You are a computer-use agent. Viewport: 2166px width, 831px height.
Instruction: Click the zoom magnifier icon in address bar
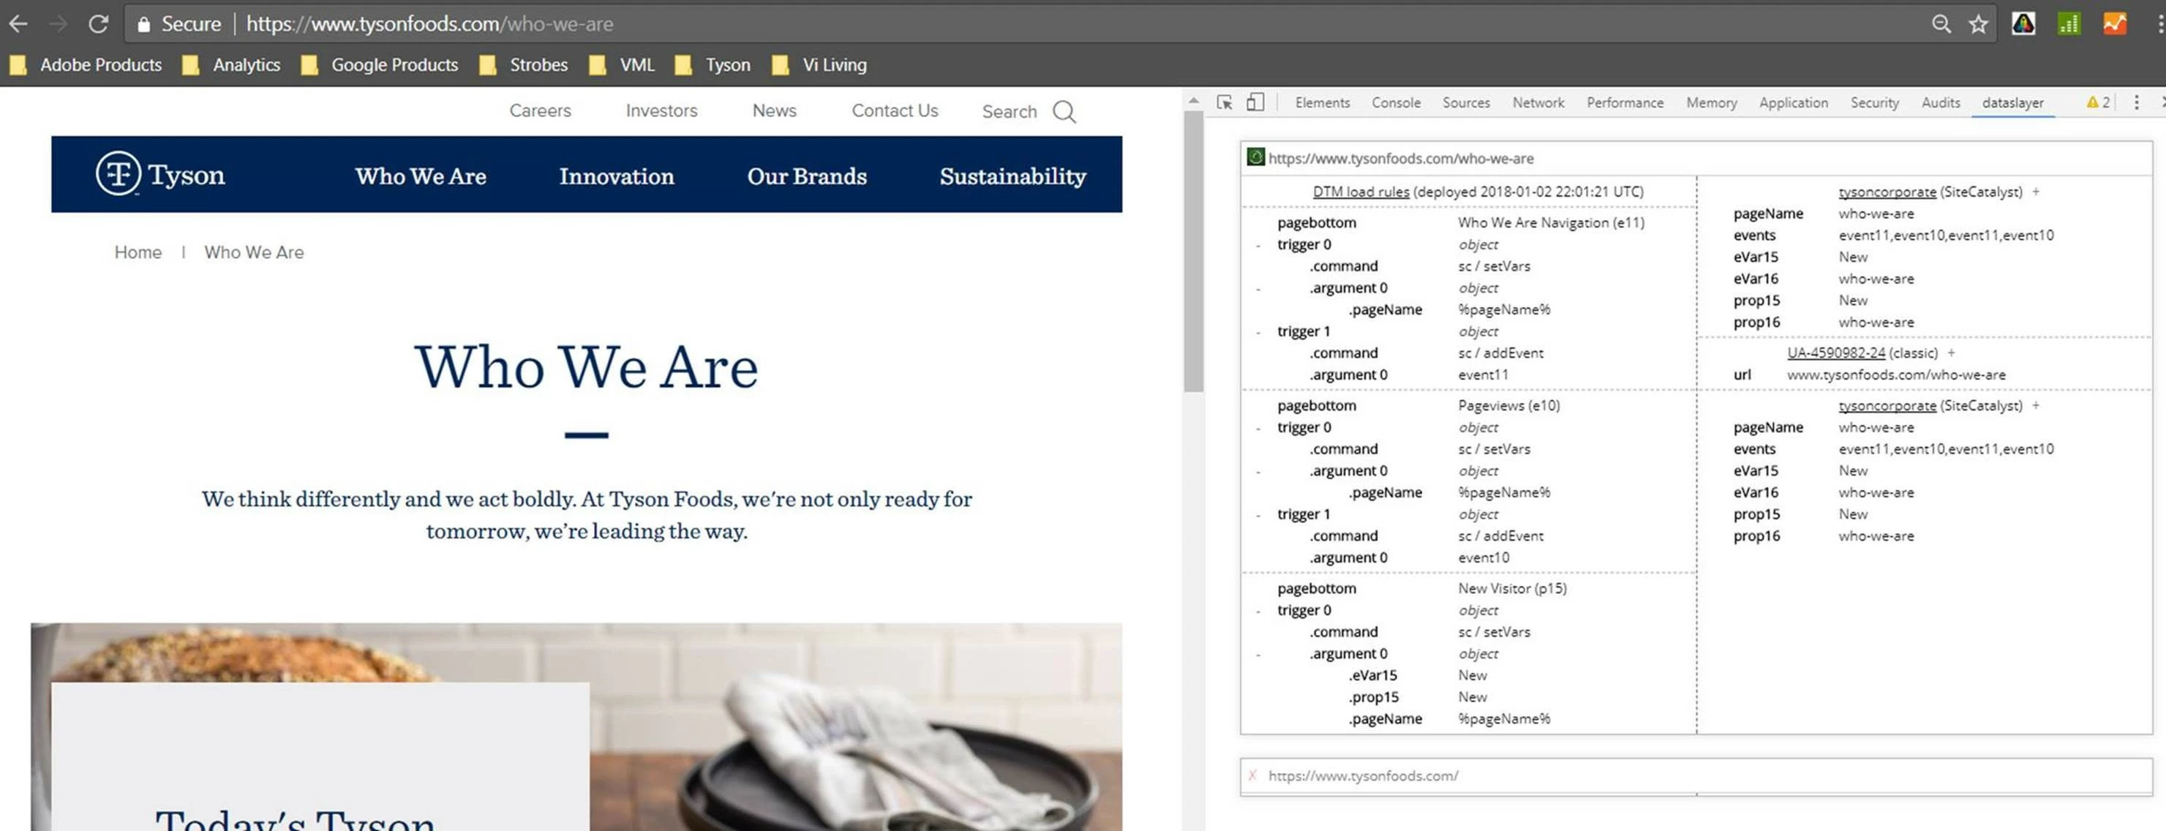coord(1941,23)
